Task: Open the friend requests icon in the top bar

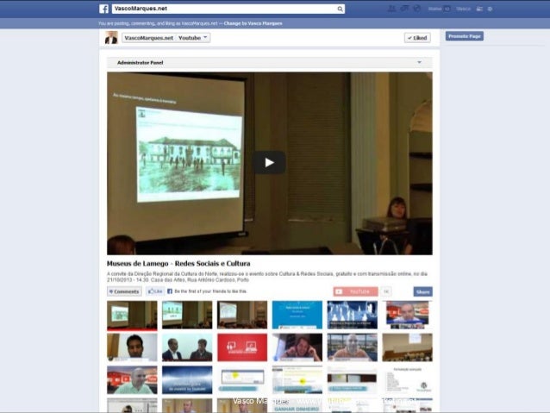Action: click(391, 9)
